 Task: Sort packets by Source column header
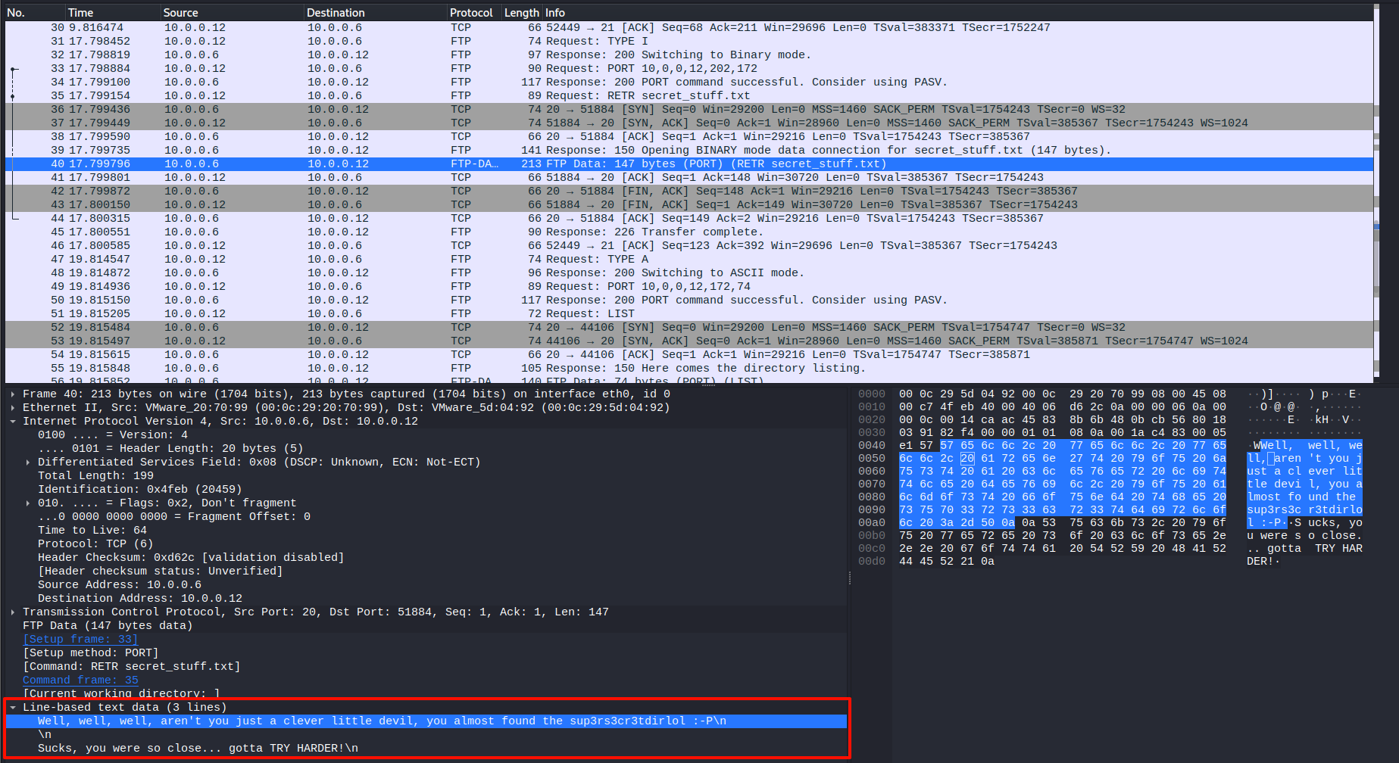231,13
